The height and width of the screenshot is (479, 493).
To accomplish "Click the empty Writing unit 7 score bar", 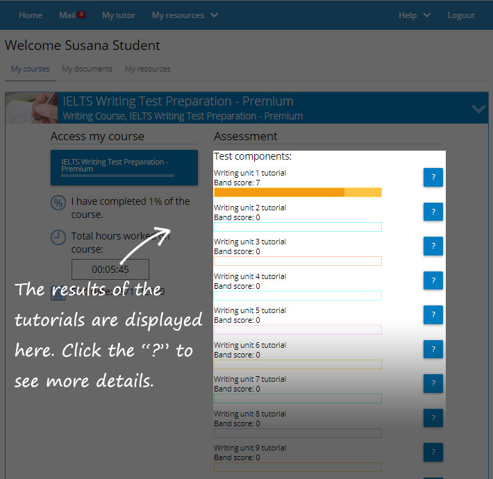I will (x=298, y=398).
